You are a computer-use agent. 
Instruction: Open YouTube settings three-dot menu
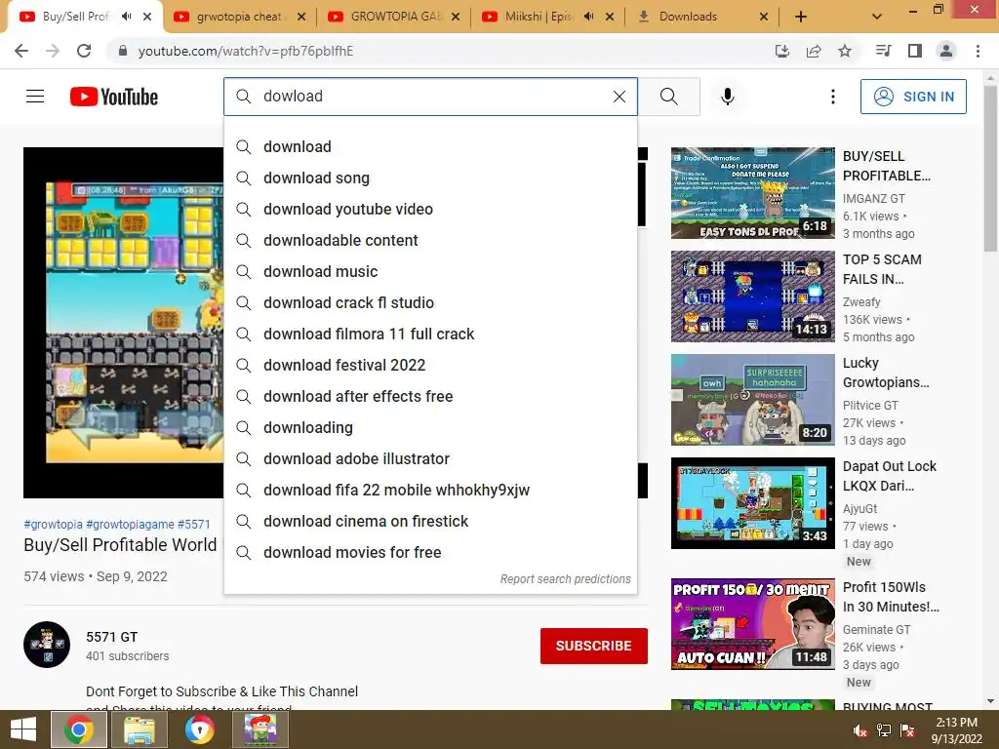(x=833, y=97)
